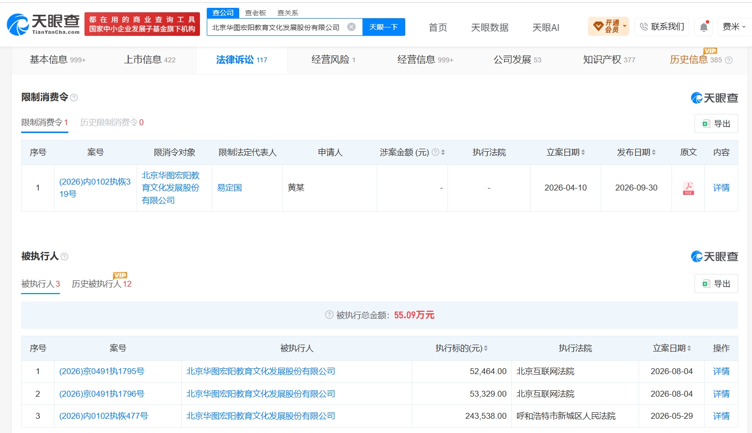Sort by 涉案金额 column arrows

(443, 153)
